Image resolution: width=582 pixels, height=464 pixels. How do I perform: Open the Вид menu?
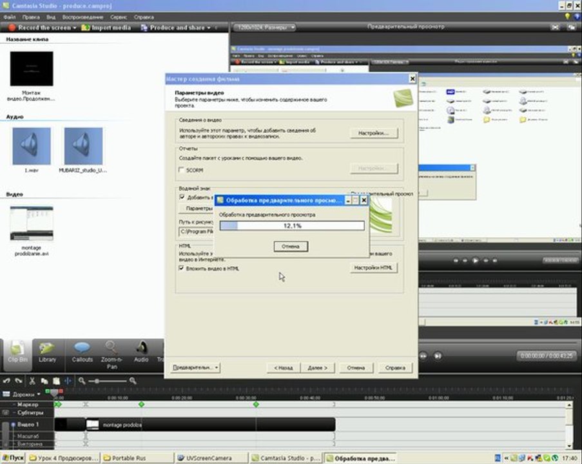click(51, 17)
